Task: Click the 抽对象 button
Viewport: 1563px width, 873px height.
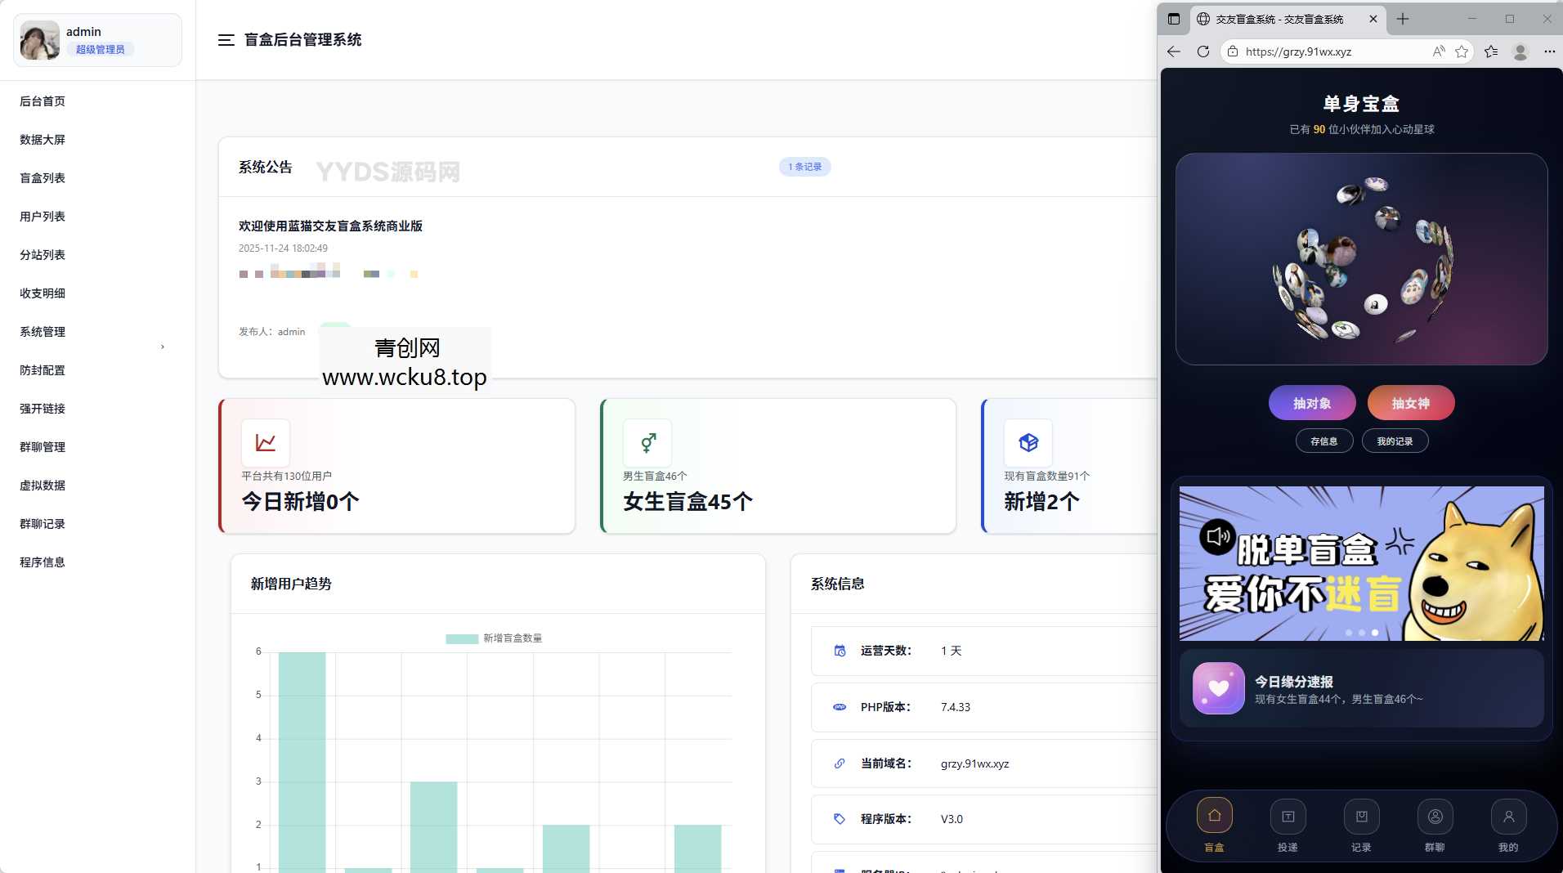Action: coord(1311,402)
